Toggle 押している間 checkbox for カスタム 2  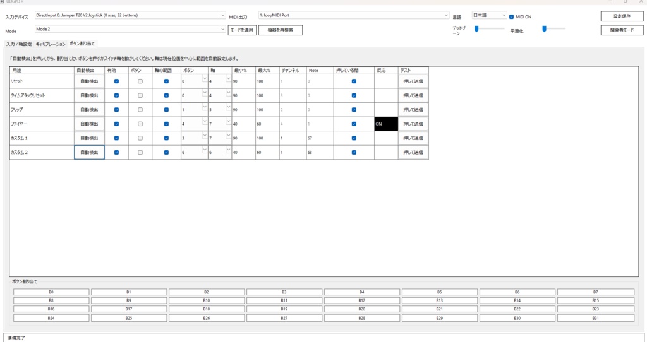coord(354,153)
